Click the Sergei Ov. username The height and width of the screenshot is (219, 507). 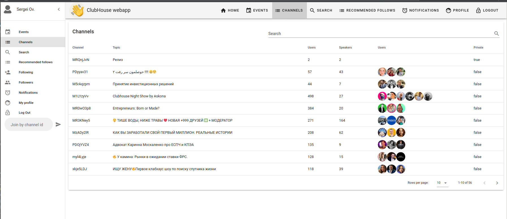pyautogui.click(x=25, y=9)
